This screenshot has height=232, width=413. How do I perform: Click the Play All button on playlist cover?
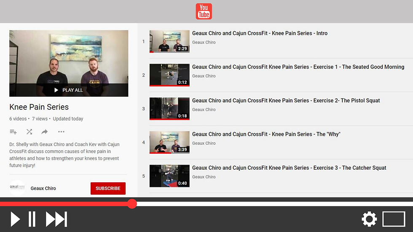pyautogui.click(x=69, y=90)
